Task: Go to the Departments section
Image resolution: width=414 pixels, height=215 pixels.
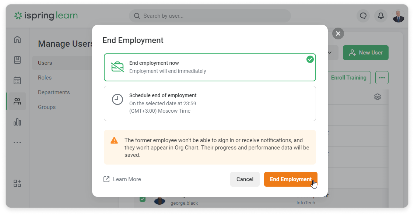Action: (x=54, y=92)
